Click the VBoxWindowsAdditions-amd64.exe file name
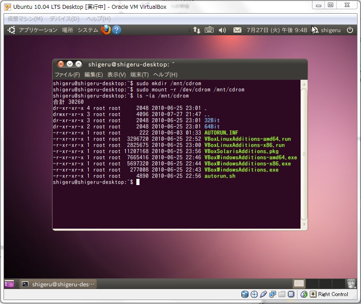 (251, 158)
